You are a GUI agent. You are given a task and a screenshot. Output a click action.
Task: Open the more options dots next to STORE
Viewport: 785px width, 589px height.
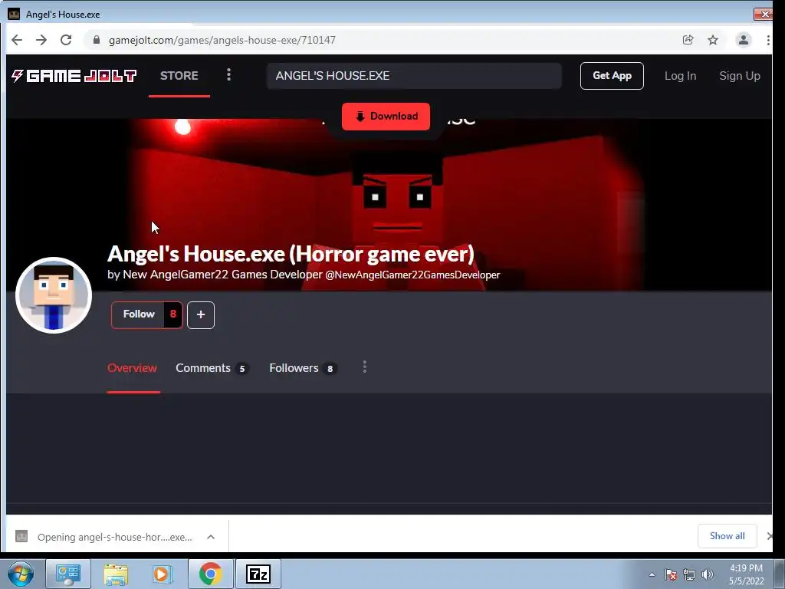click(228, 75)
